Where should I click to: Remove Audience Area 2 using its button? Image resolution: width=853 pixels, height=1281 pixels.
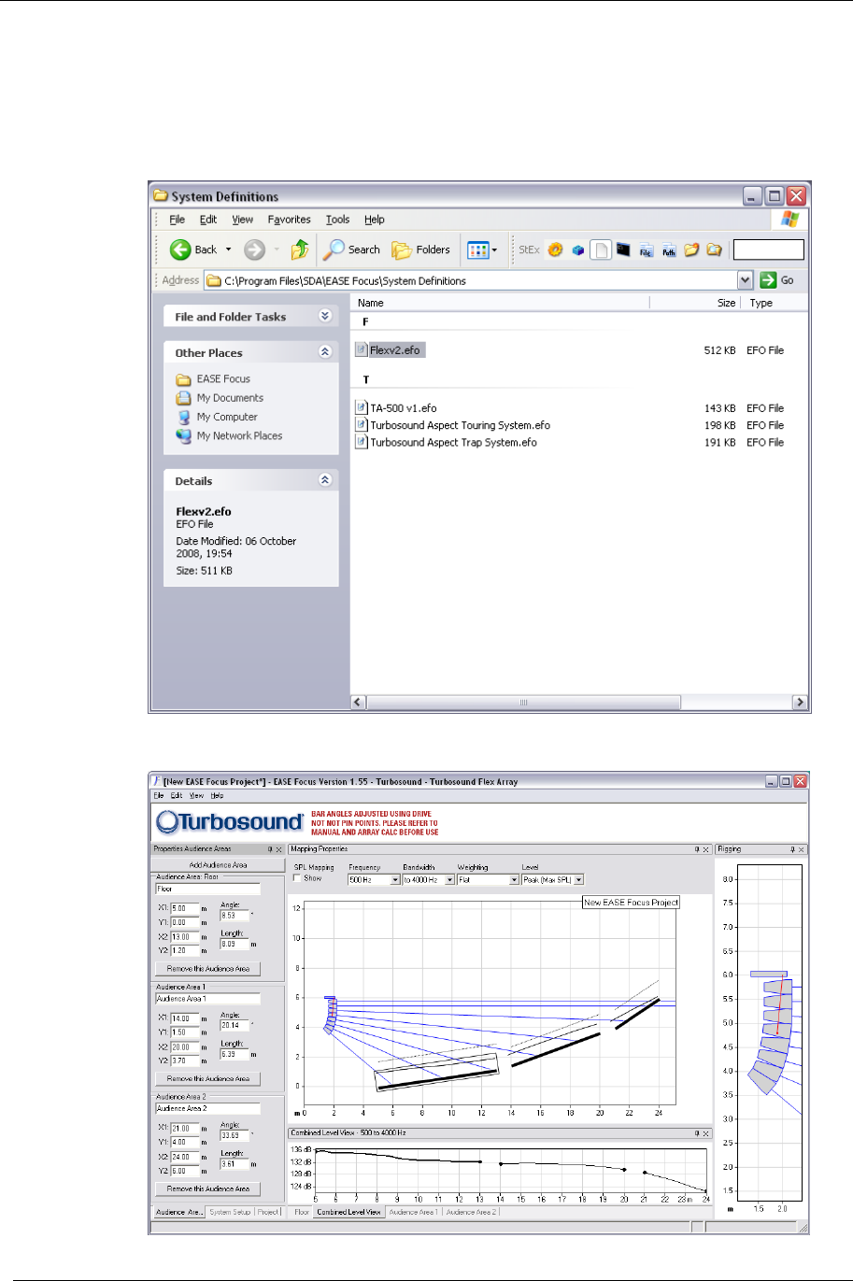(208, 1188)
